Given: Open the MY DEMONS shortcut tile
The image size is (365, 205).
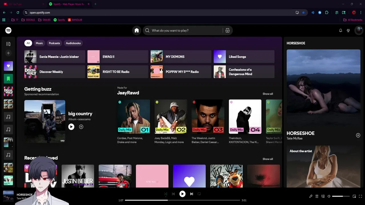Looking at the screenshot, I should (x=181, y=57).
